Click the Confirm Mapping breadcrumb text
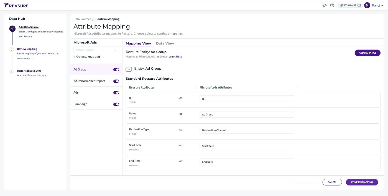The width and height of the screenshot is (388, 196). click(108, 19)
